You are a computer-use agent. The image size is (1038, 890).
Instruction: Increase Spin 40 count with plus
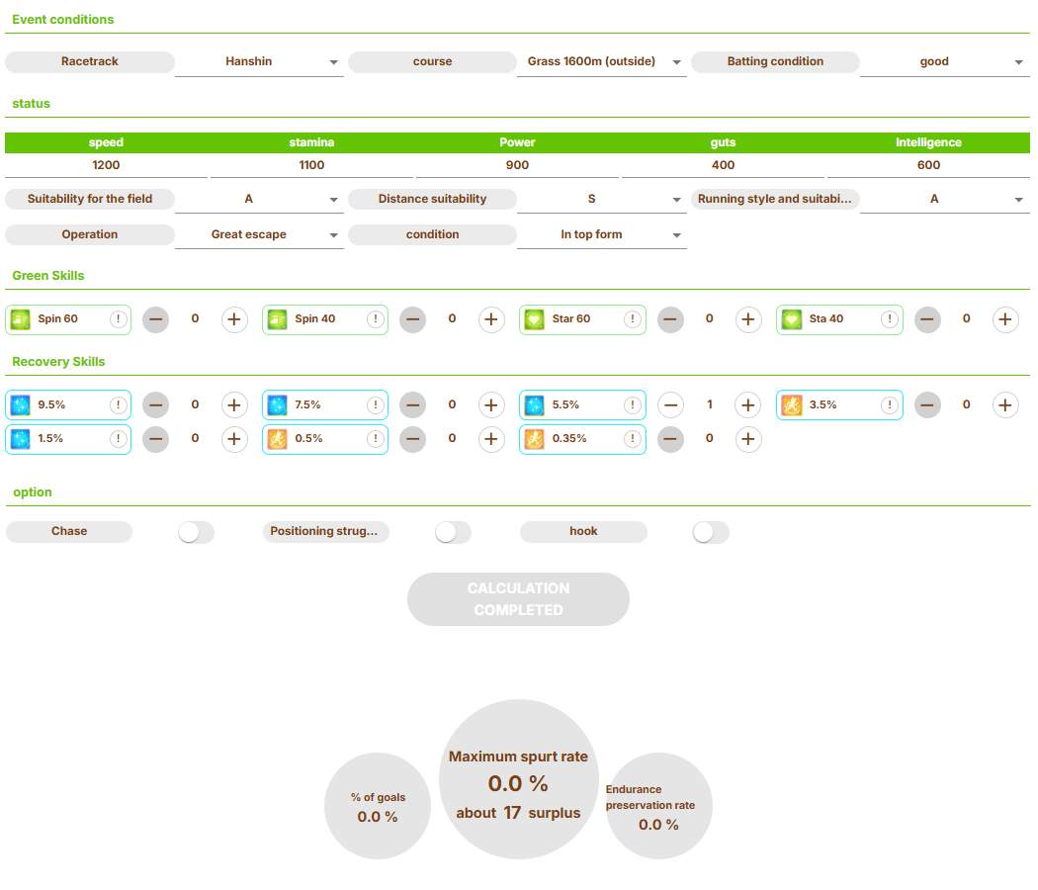491,319
